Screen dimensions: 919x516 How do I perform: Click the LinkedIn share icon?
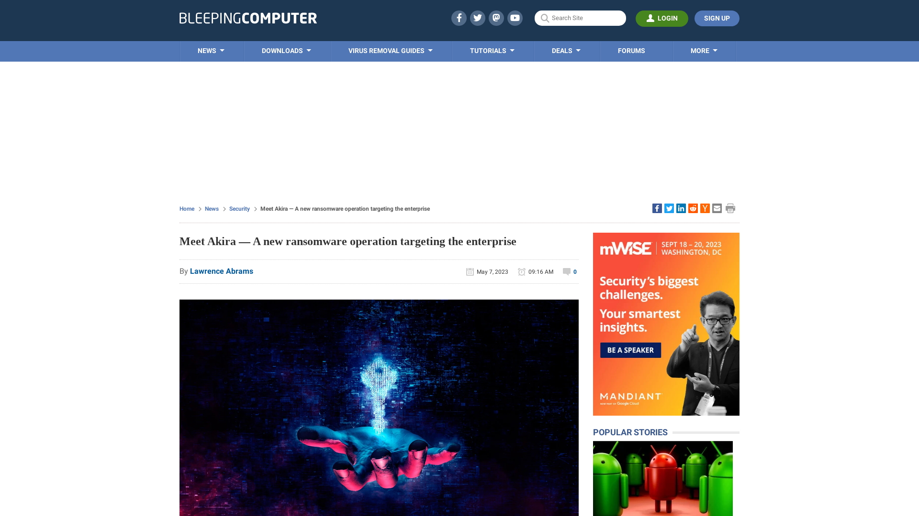[x=681, y=208]
